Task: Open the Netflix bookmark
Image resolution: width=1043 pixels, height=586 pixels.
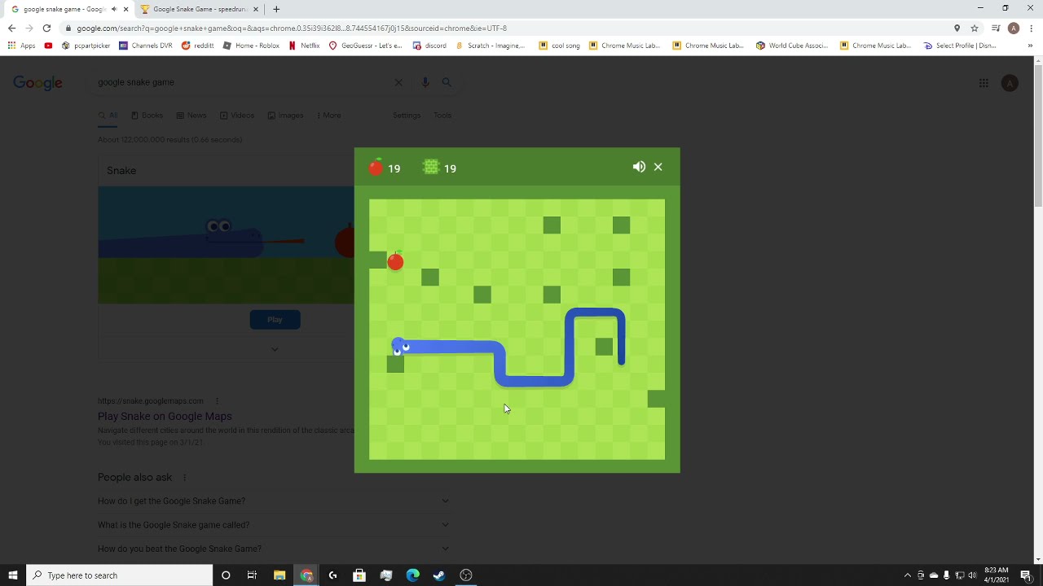Action: (x=304, y=46)
